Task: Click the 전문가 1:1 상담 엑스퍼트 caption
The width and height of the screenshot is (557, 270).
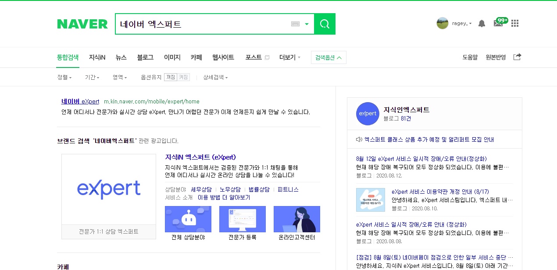Action: click(109, 231)
